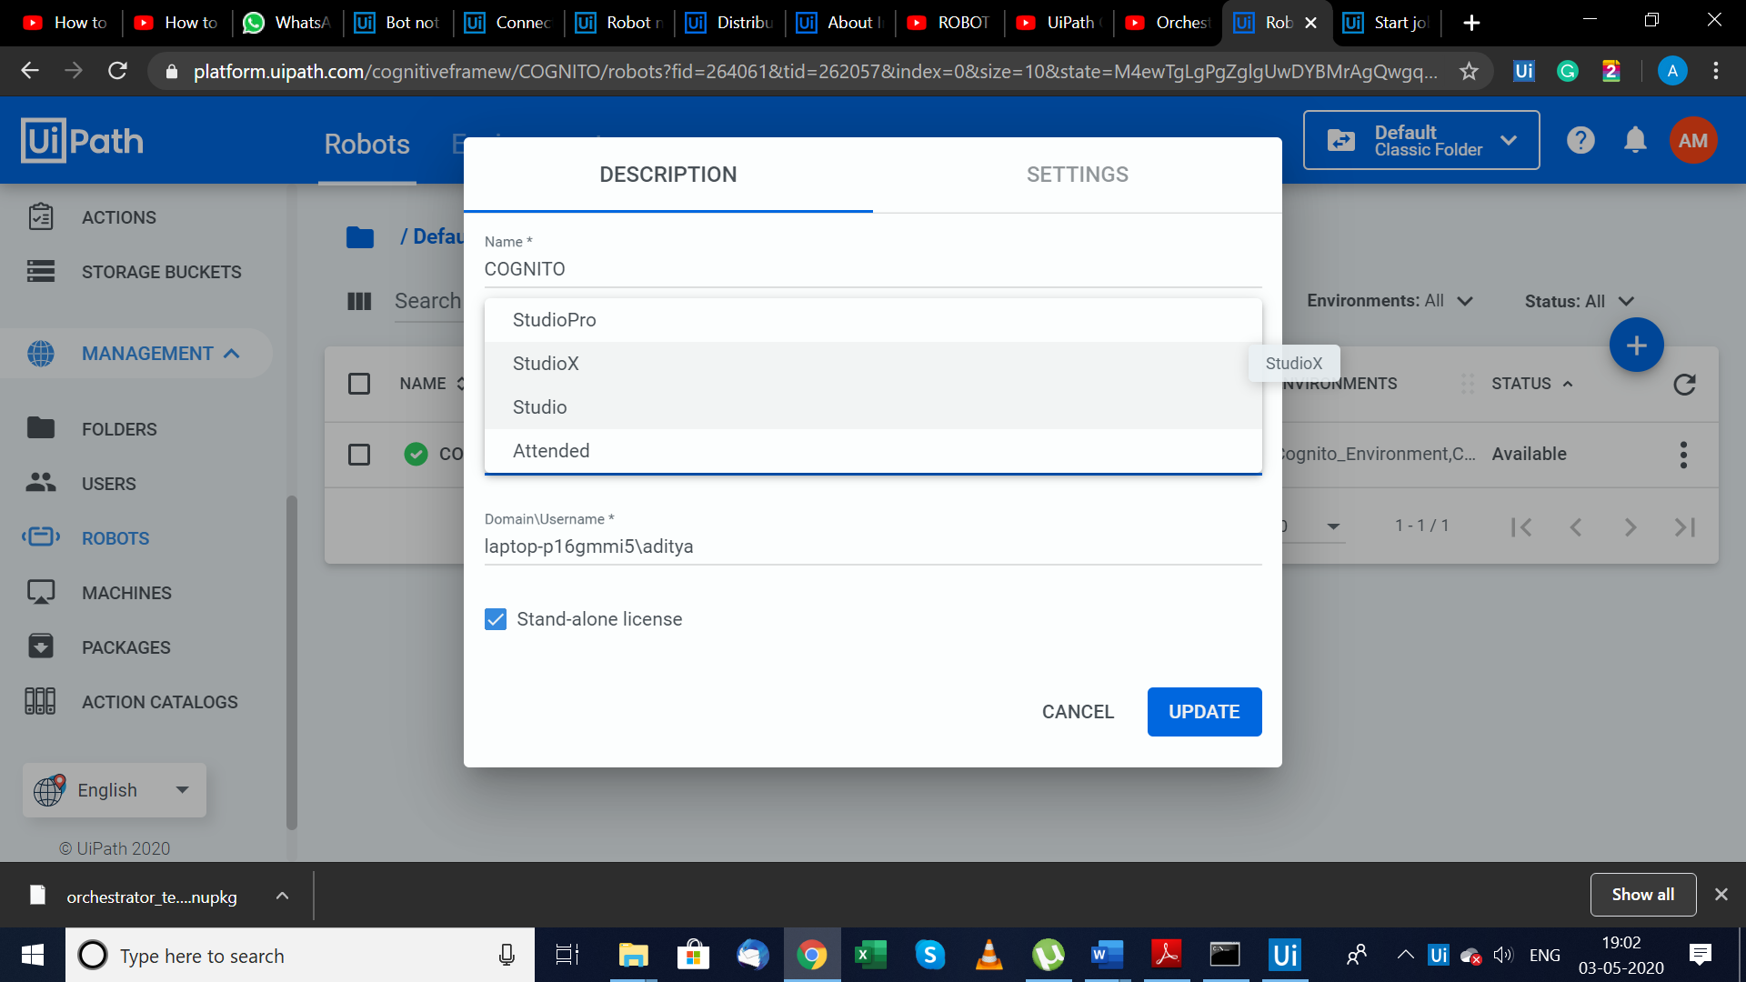This screenshot has height=982, width=1746.
Task: Switch to the DESCRIPTION tab
Action: coord(668,175)
